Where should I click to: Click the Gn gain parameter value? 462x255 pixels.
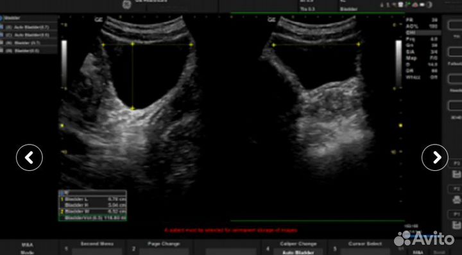click(434, 46)
